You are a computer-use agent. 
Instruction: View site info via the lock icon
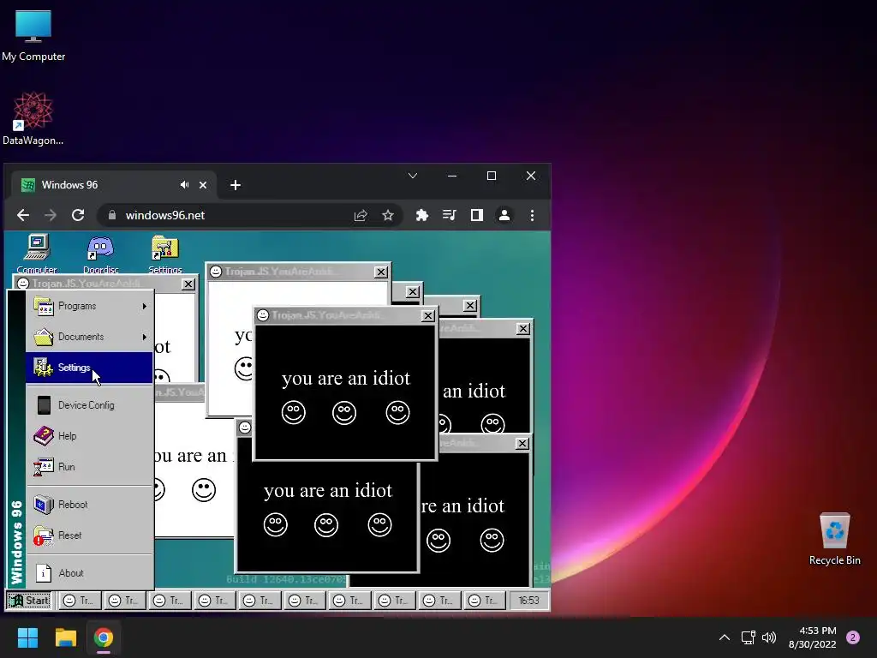pyautogui.click(x=112, y=215)
